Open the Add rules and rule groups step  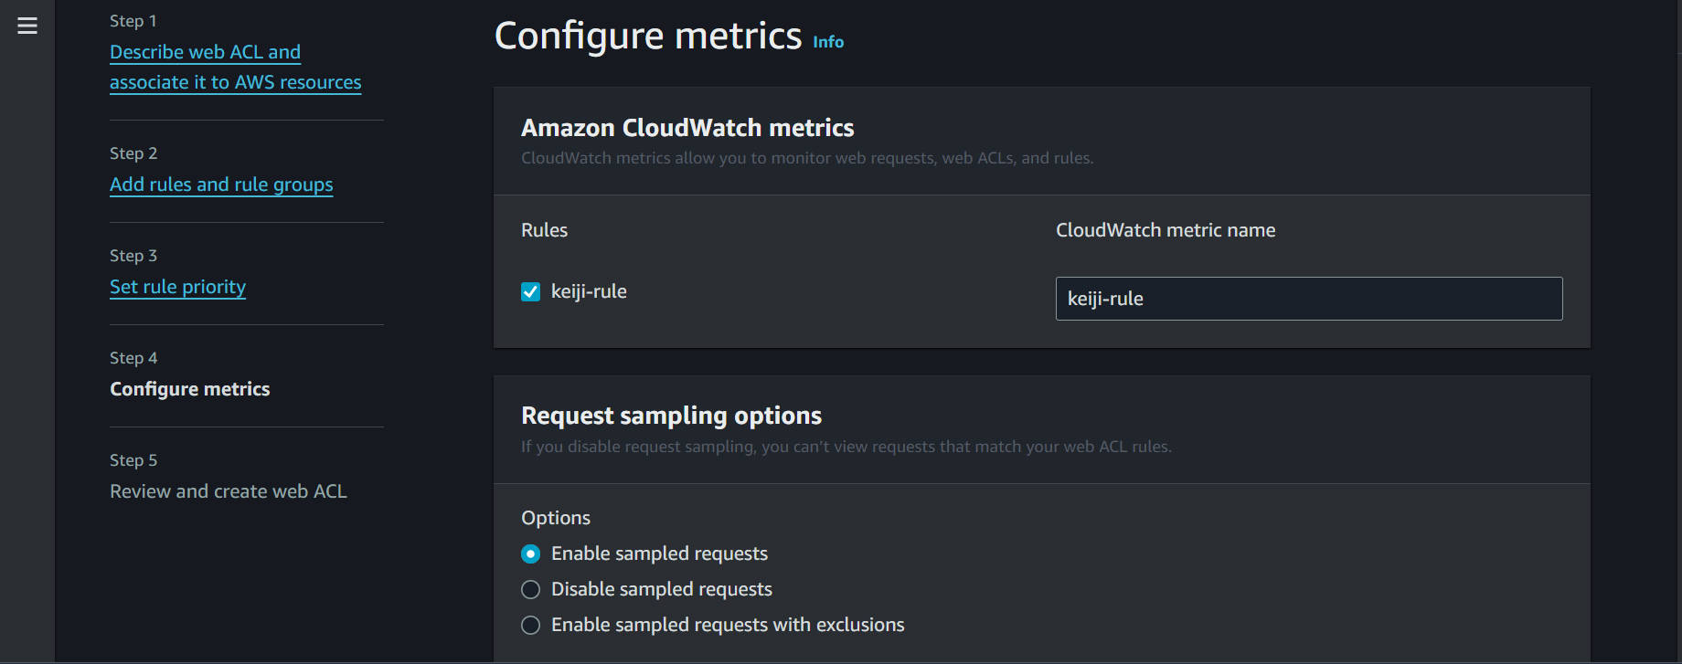pos(221,184)
